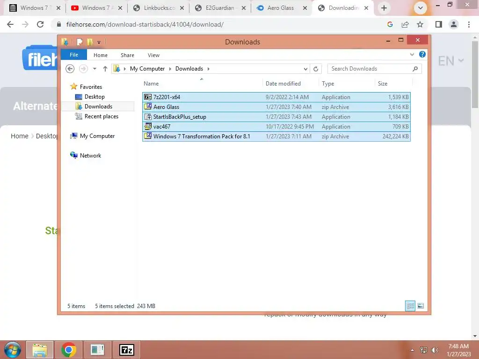
Task: Select Windows 7 Transformation Pack for 8.1
Action: click(x=276, y=136)
